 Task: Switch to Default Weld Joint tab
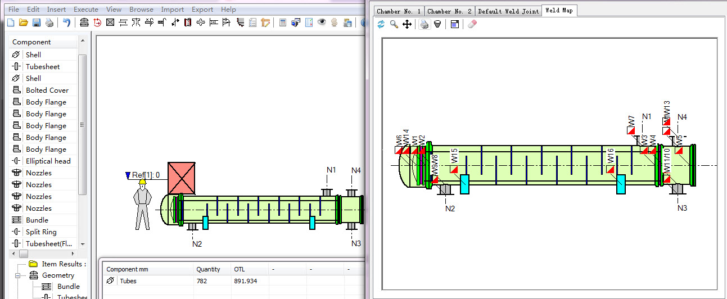[508, 11]
